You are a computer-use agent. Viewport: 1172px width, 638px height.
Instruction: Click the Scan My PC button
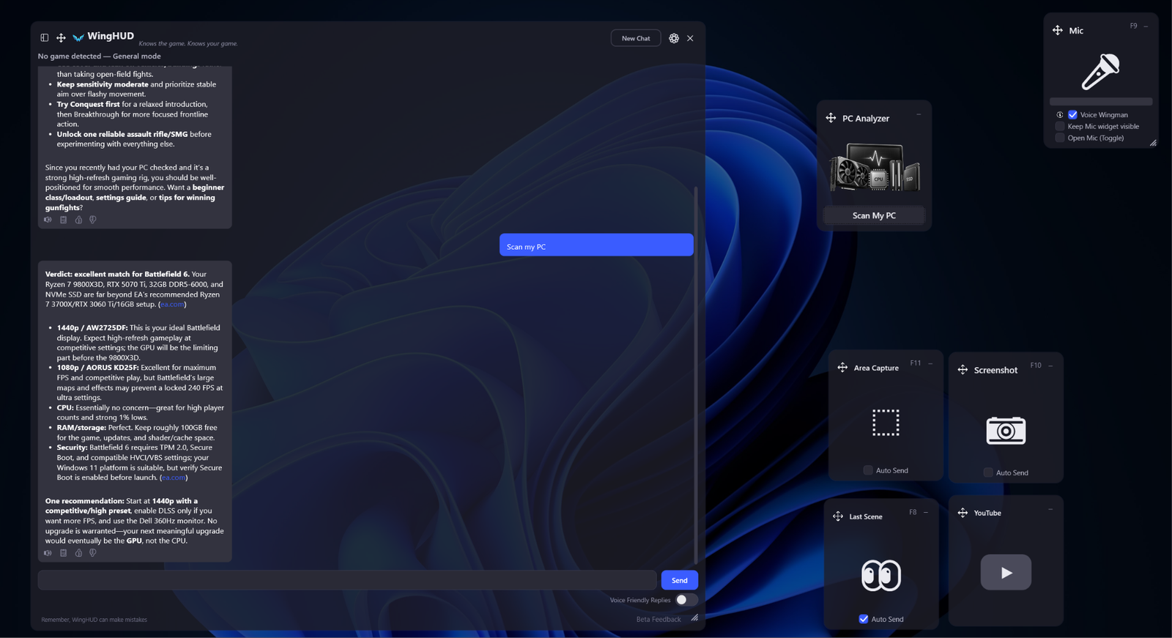(874, 215)
